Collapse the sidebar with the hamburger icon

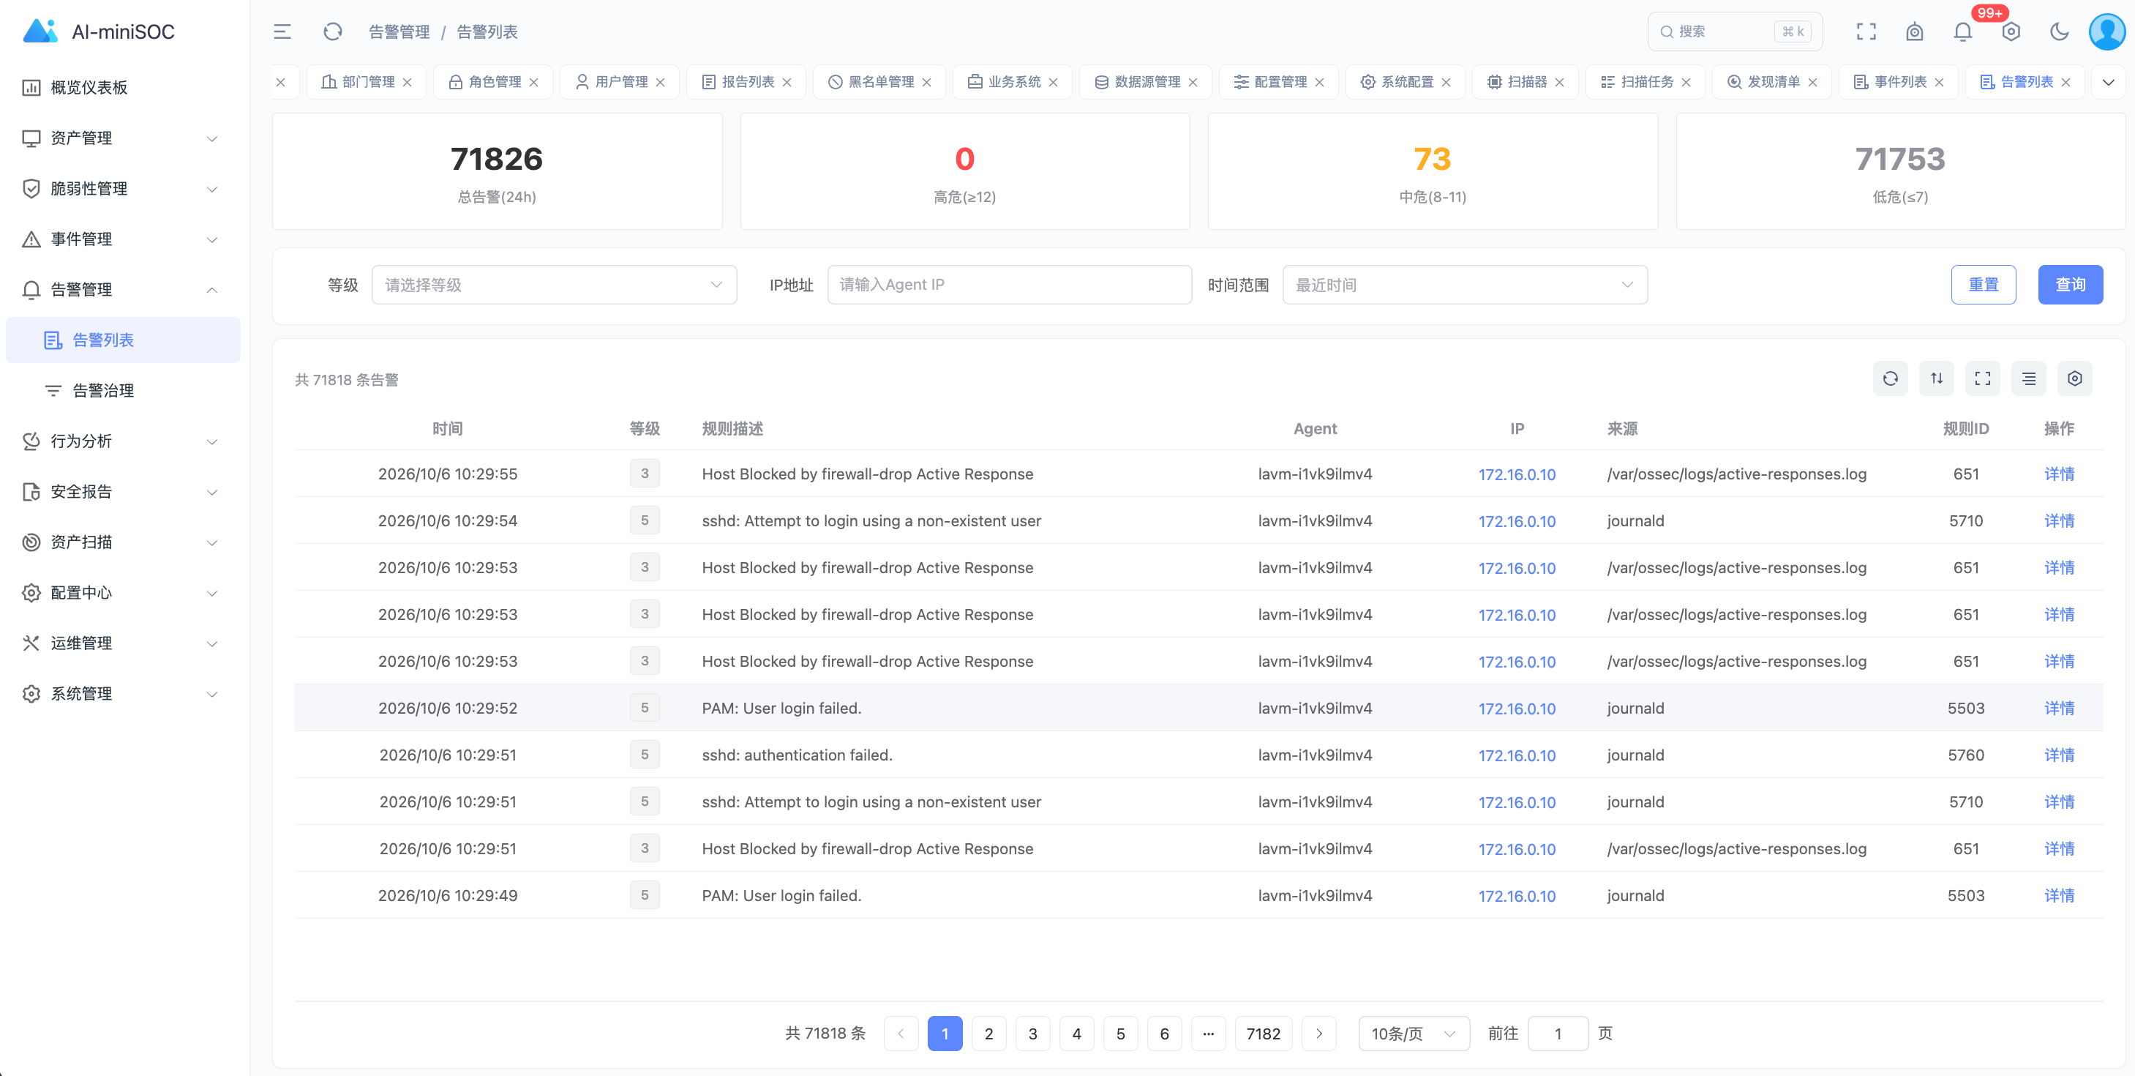pyautogui.click(x=282, y=31)
